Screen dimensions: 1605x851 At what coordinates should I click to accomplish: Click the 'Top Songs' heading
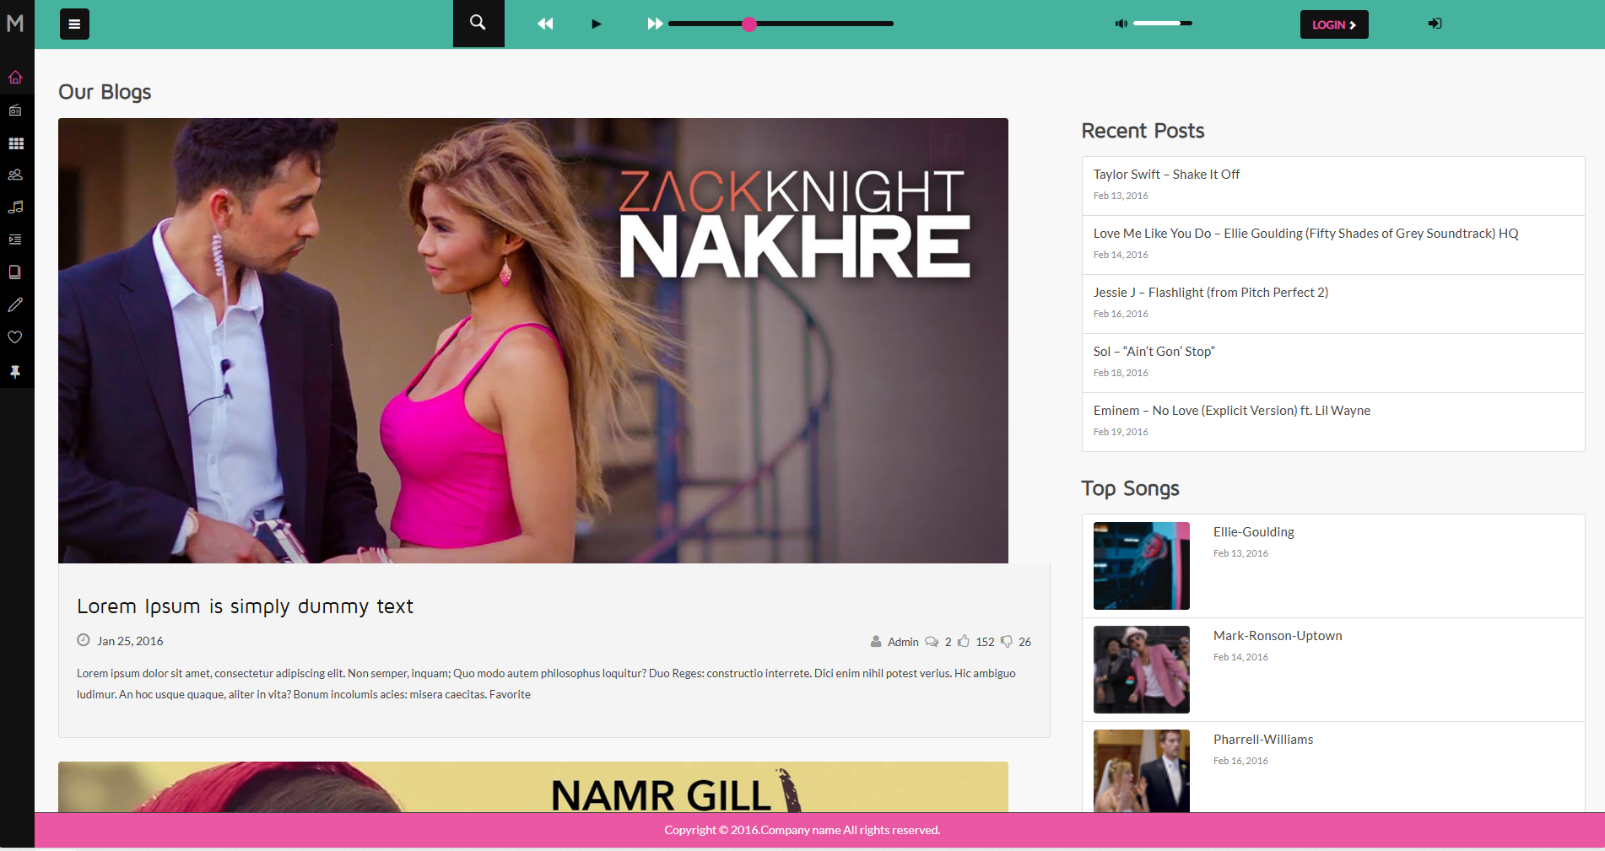1130,488
